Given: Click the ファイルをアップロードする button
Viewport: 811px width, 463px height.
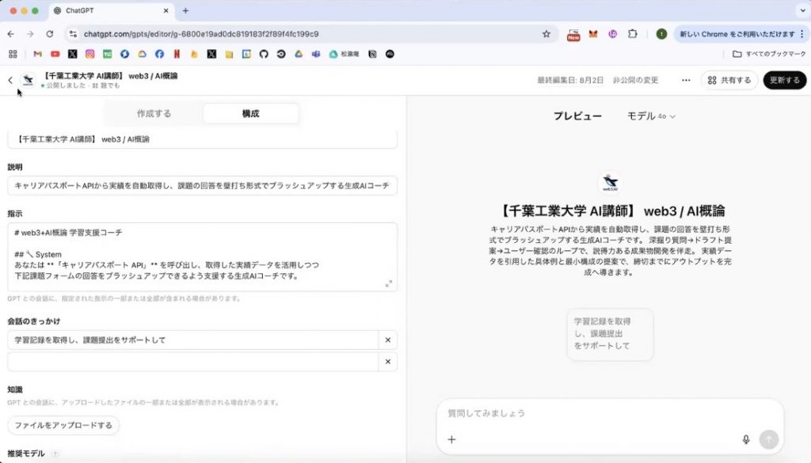Looking at the screenshot, I should point(63,425).
